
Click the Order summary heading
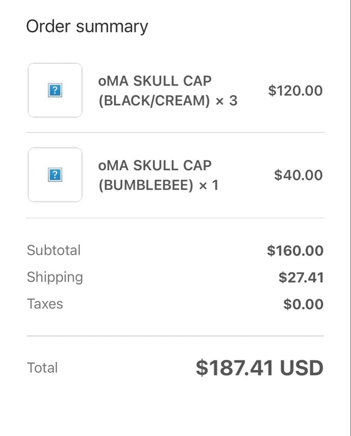pos(87,27)
